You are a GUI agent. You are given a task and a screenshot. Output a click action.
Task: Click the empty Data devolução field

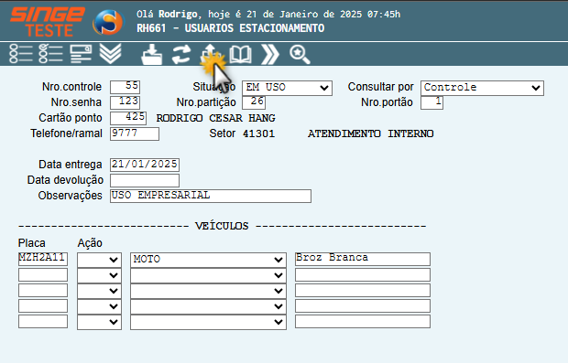[x=145, y=180]
